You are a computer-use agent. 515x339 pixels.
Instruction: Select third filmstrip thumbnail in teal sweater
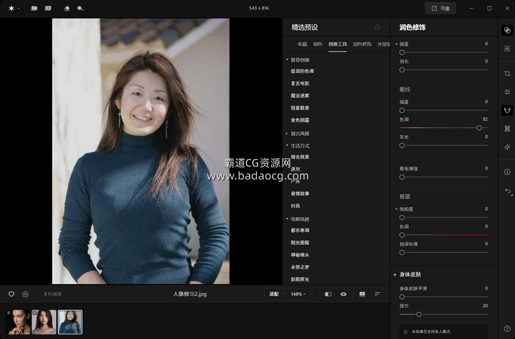tap(70, 322)
